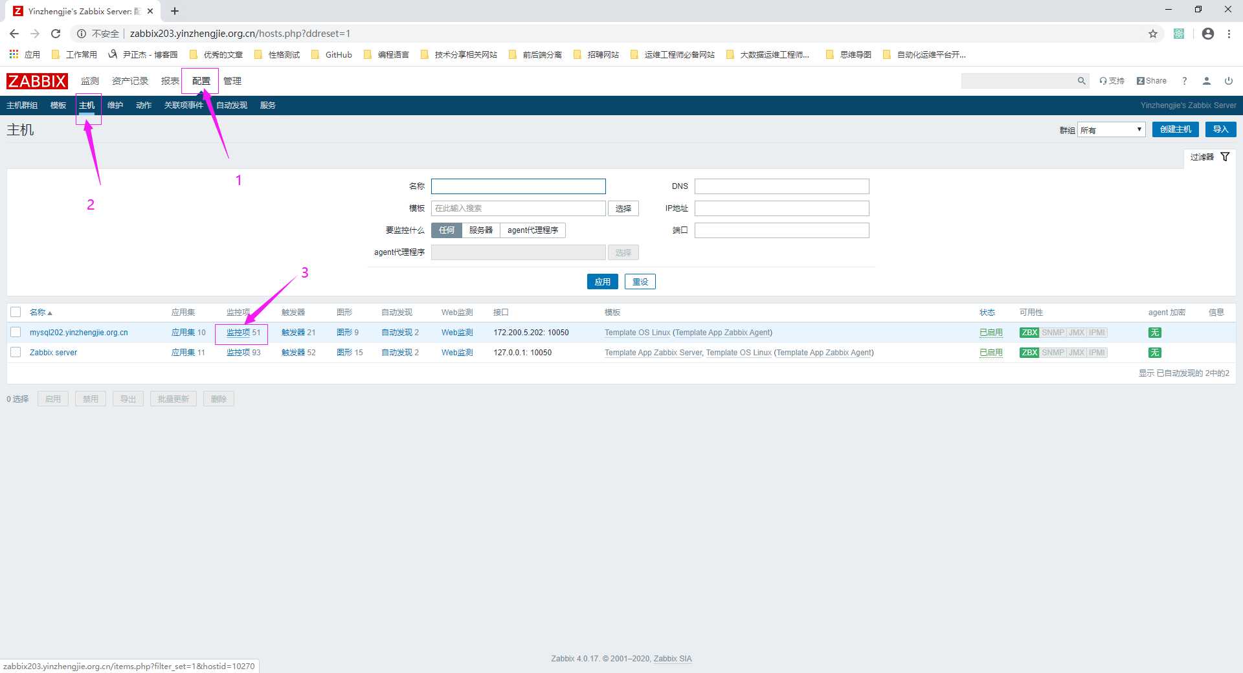
Task: Open Chrome three-dot menu
Action: (1229, 34)
